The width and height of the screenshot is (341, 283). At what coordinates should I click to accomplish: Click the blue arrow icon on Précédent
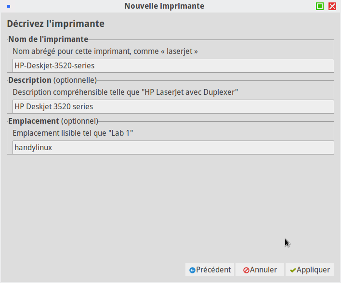pyautogui.click(x=192, y=270)
